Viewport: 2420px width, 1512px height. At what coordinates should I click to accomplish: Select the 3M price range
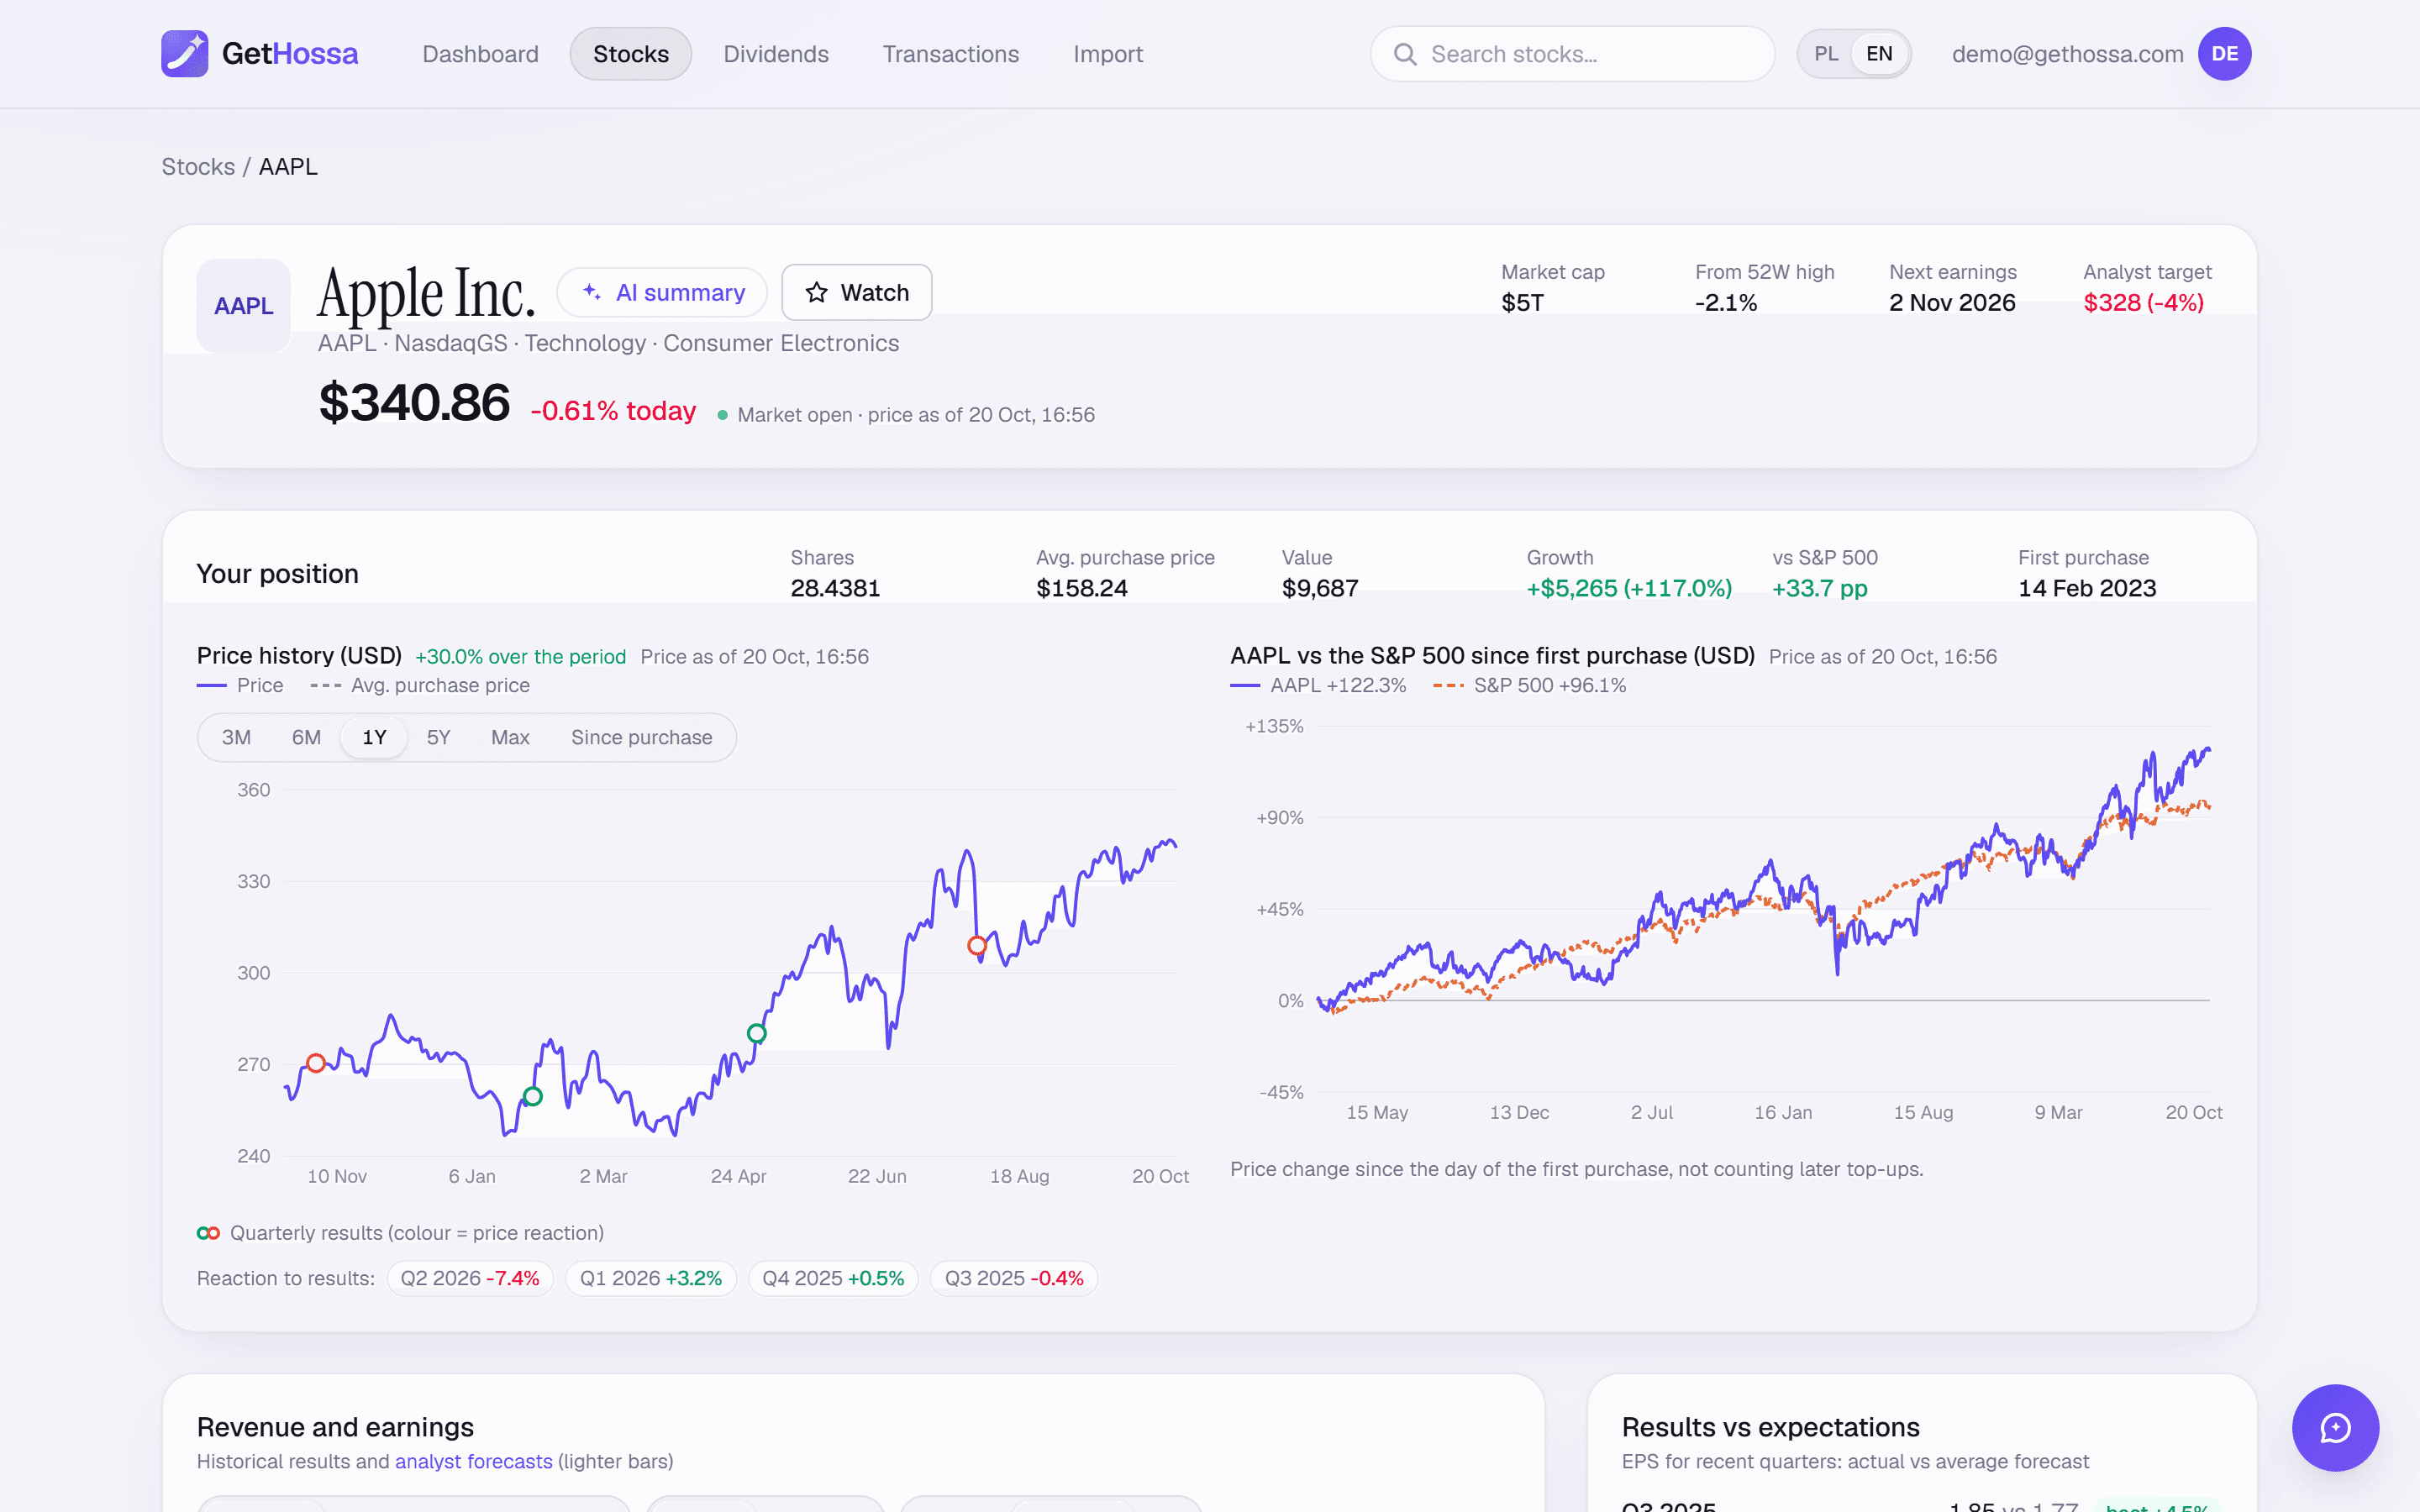click(236, 737)
